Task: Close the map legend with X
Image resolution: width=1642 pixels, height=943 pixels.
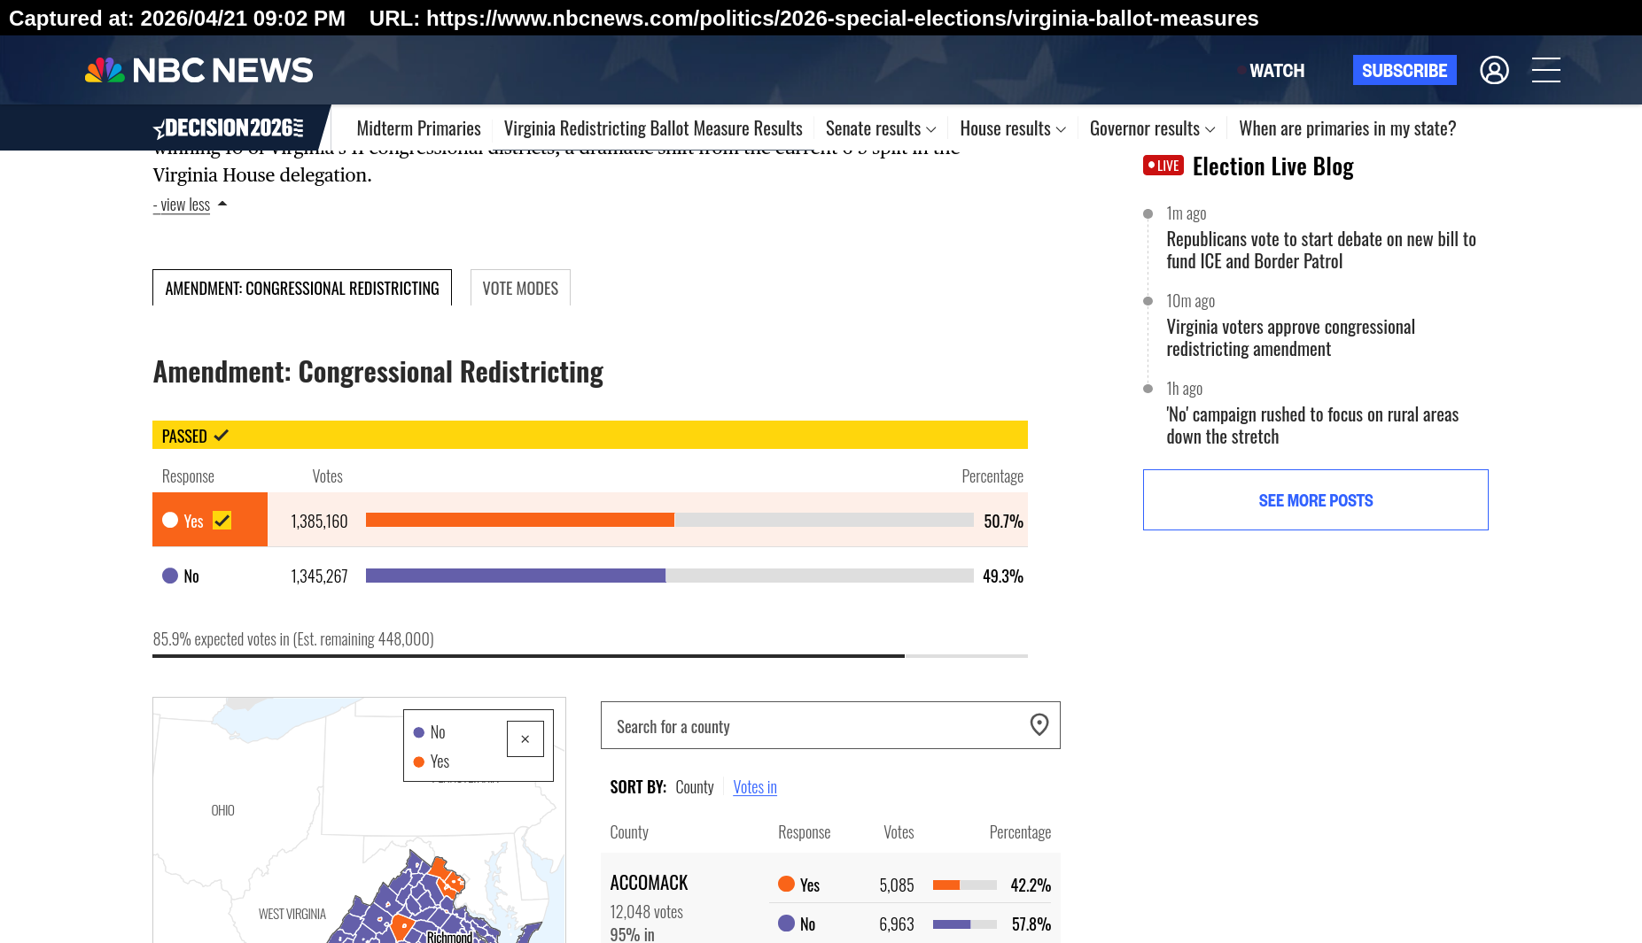Action: click(x=525, y=739)
